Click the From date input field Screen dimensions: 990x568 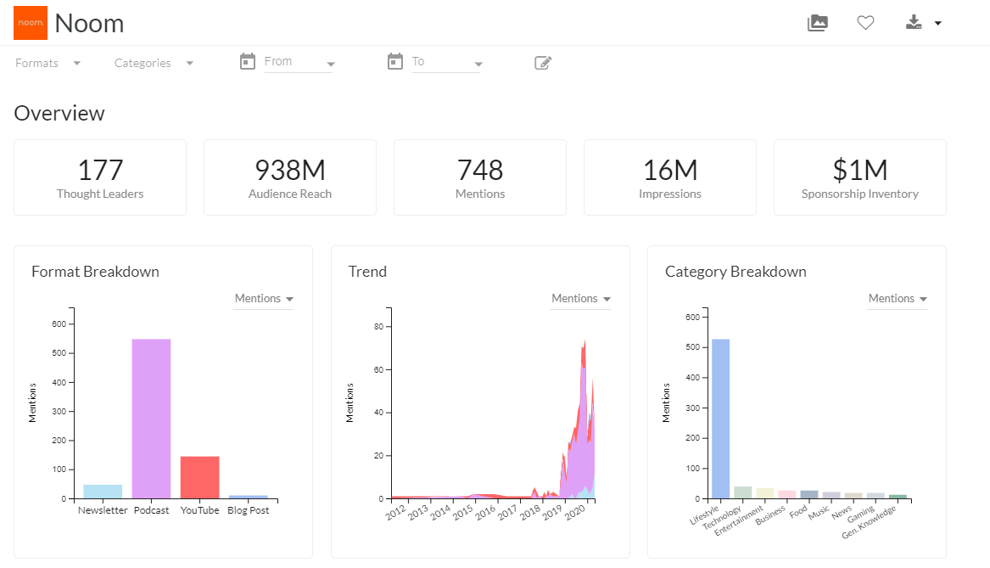293,62
